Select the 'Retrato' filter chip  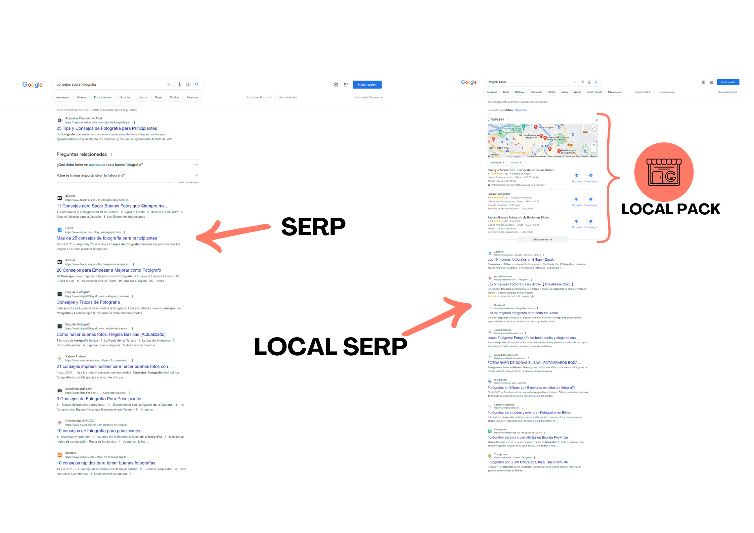click(551, 92)
